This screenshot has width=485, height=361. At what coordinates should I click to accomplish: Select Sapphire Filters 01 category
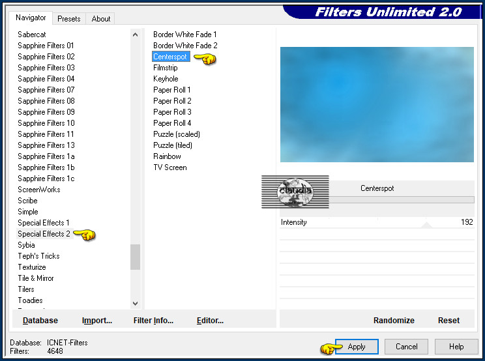46,46
